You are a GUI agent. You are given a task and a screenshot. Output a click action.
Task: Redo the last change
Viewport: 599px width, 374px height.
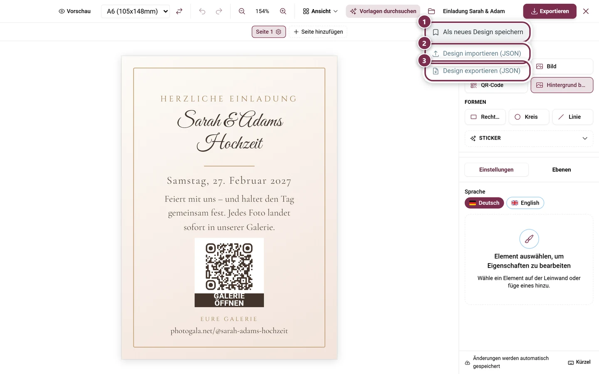(219, 11)
